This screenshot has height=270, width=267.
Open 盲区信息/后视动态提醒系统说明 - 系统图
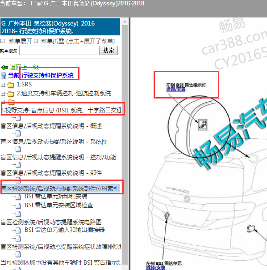click(54, 141)
